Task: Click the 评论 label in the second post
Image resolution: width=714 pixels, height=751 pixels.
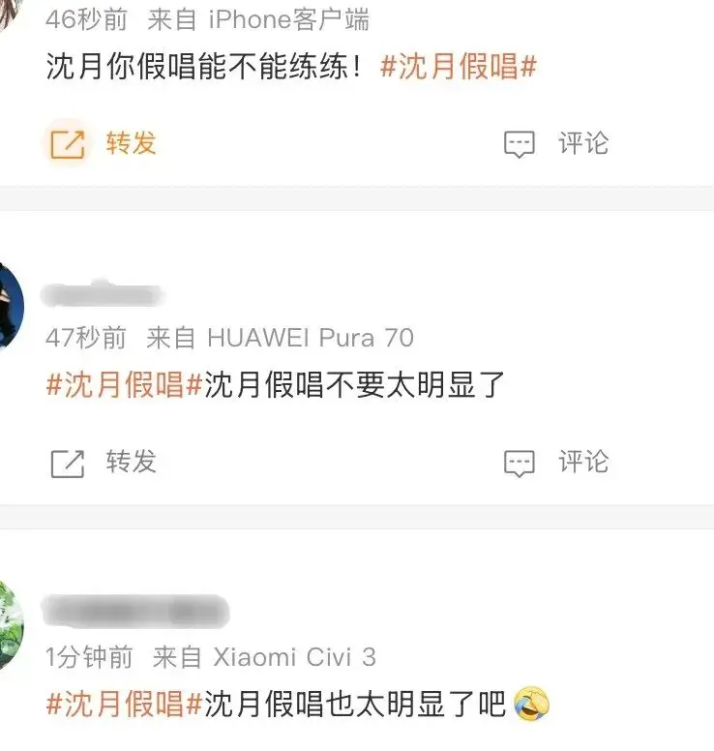Action: (x=583, y=462)
